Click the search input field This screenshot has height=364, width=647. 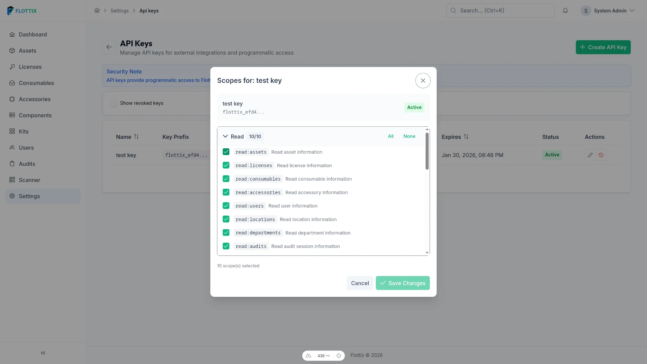500,11
